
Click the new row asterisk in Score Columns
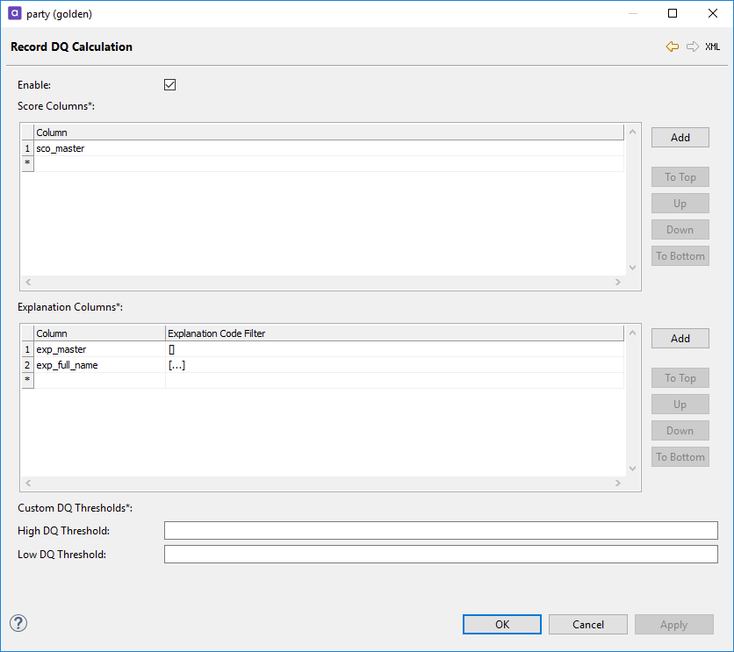click(x=27, y=164)
